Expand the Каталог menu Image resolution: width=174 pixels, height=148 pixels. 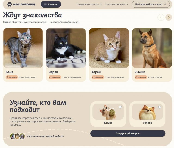(x=51, y=4)
